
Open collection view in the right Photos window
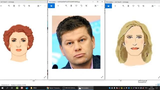(x=108, y=6)
